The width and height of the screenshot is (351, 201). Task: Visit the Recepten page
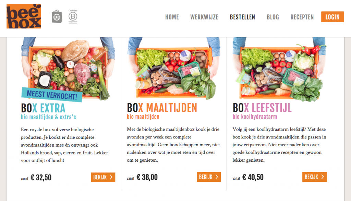302,17
